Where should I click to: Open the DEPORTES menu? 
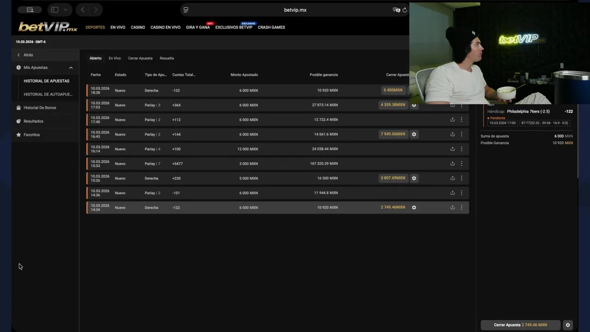pos(95,27)
